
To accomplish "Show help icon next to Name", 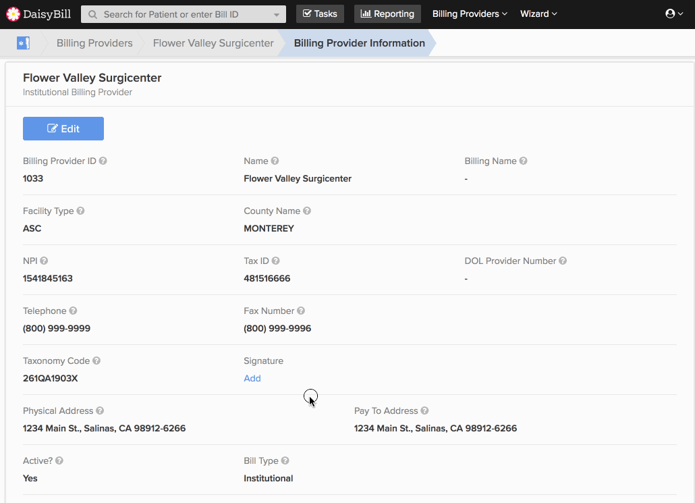I will pyautogui.click(x=275, y=161).
